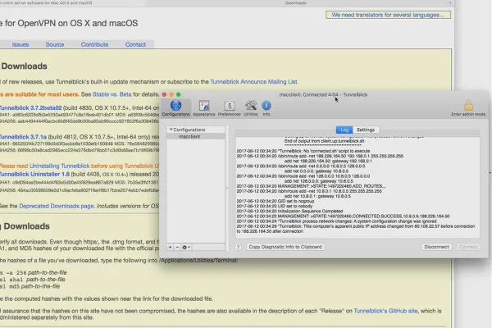Click the yellow minimize button of Tunnelblick window
The width and height of the screenshot is (492, 328).
[171, 94]
